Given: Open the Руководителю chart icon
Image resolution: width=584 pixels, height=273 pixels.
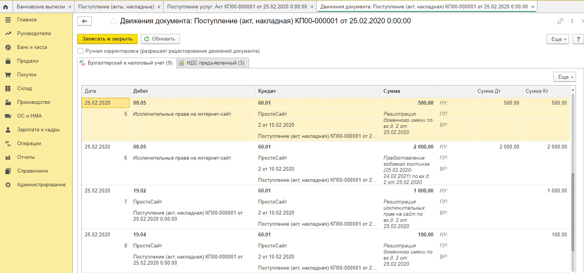Looking at the screenshot, I should [8, 34].
